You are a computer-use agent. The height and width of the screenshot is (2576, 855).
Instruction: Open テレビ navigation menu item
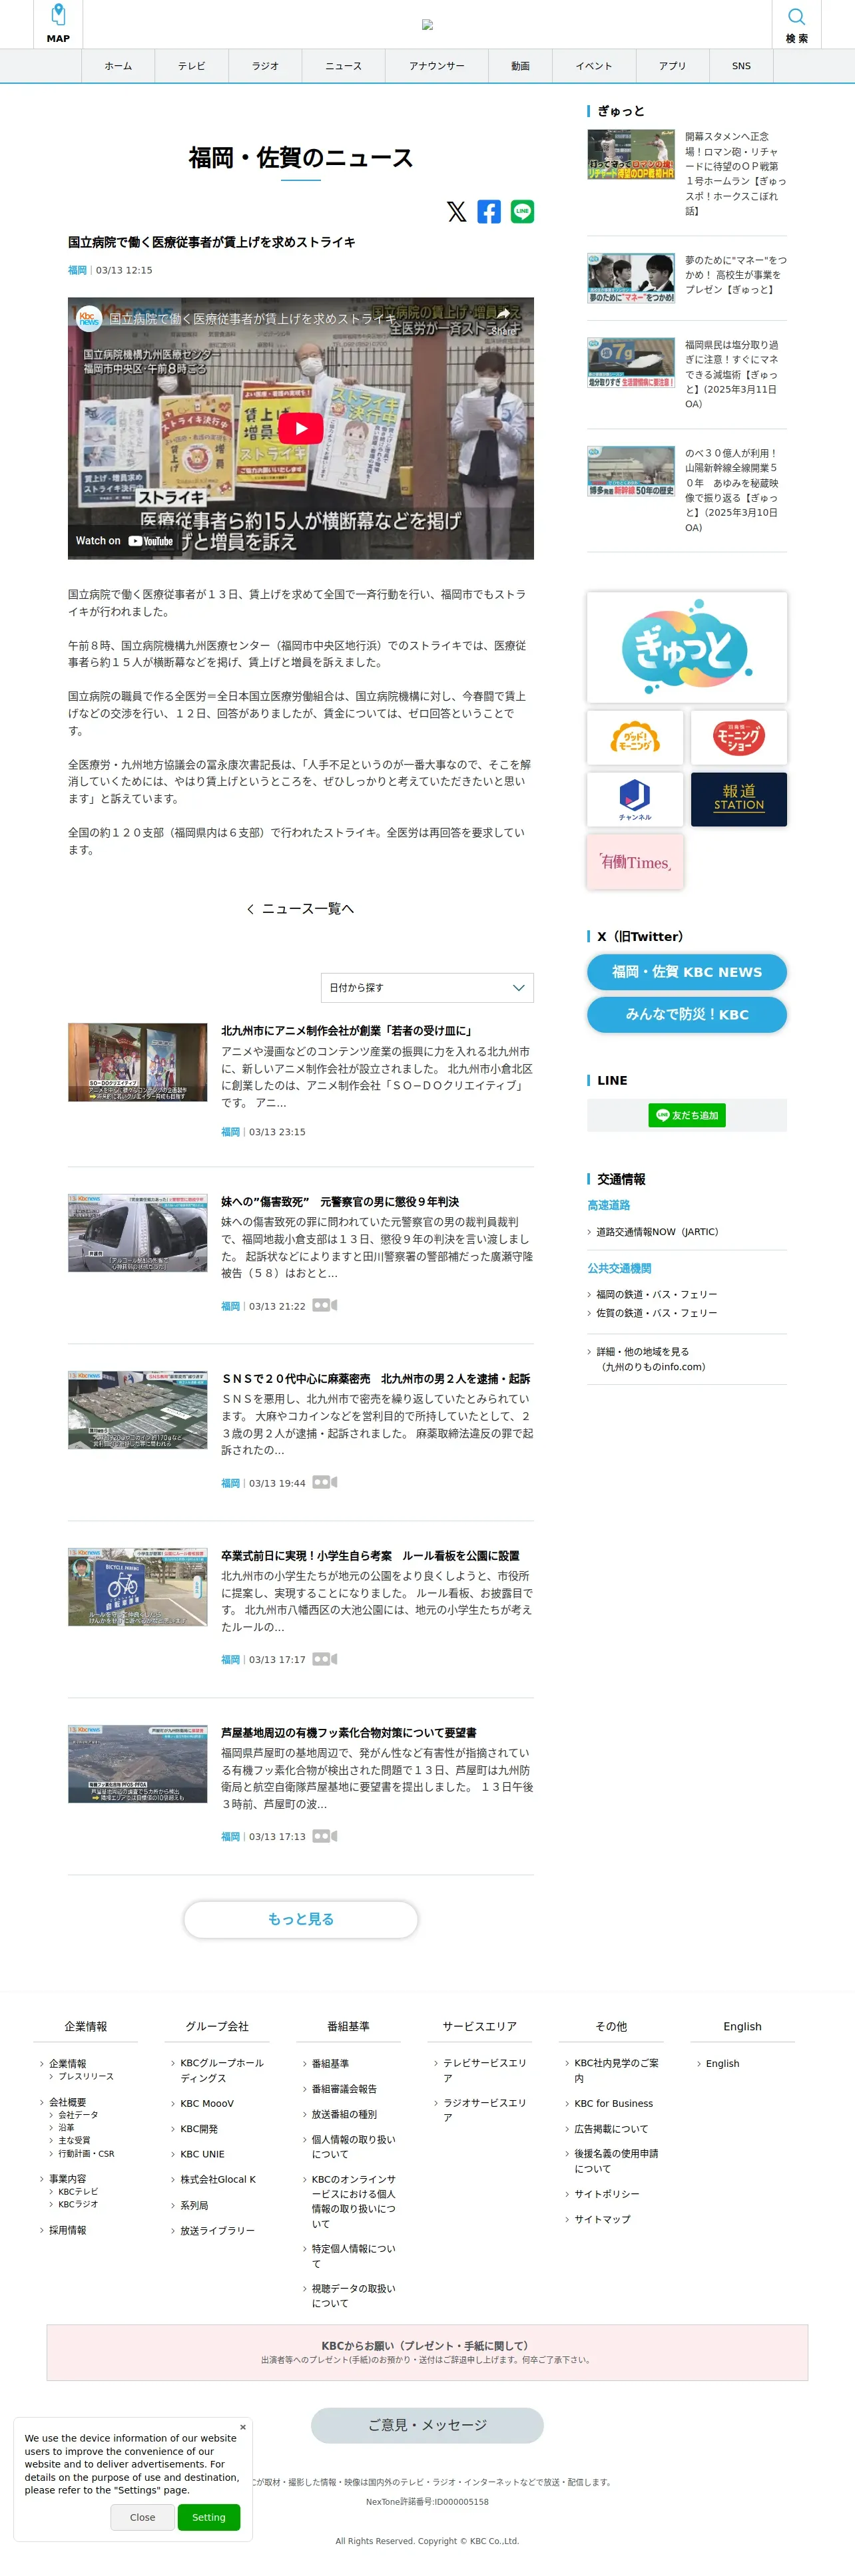pos(191,66)
